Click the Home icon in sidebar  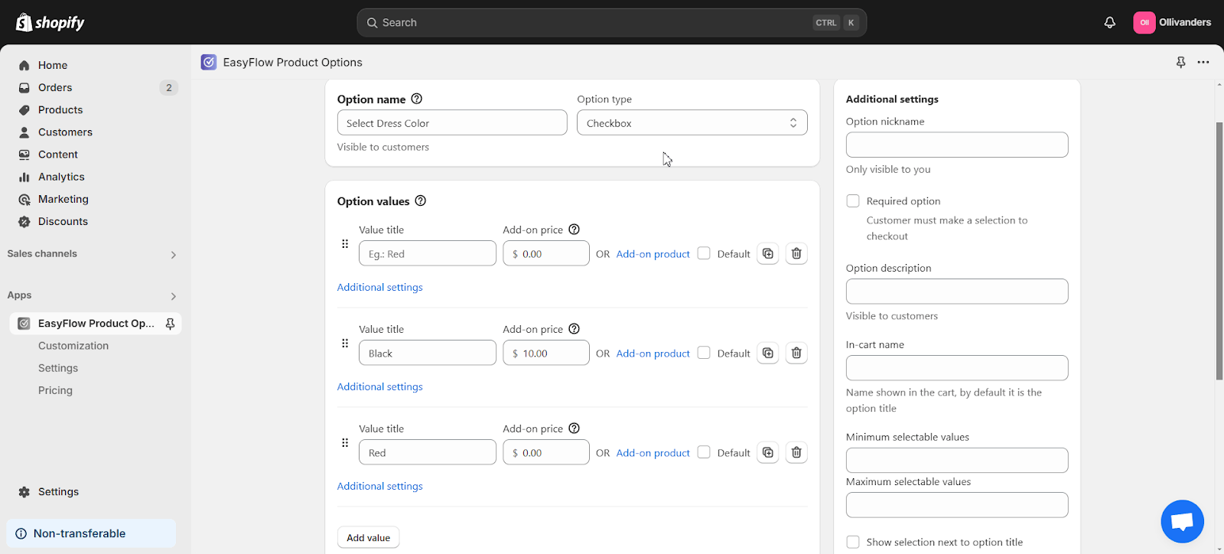point(24,65)
